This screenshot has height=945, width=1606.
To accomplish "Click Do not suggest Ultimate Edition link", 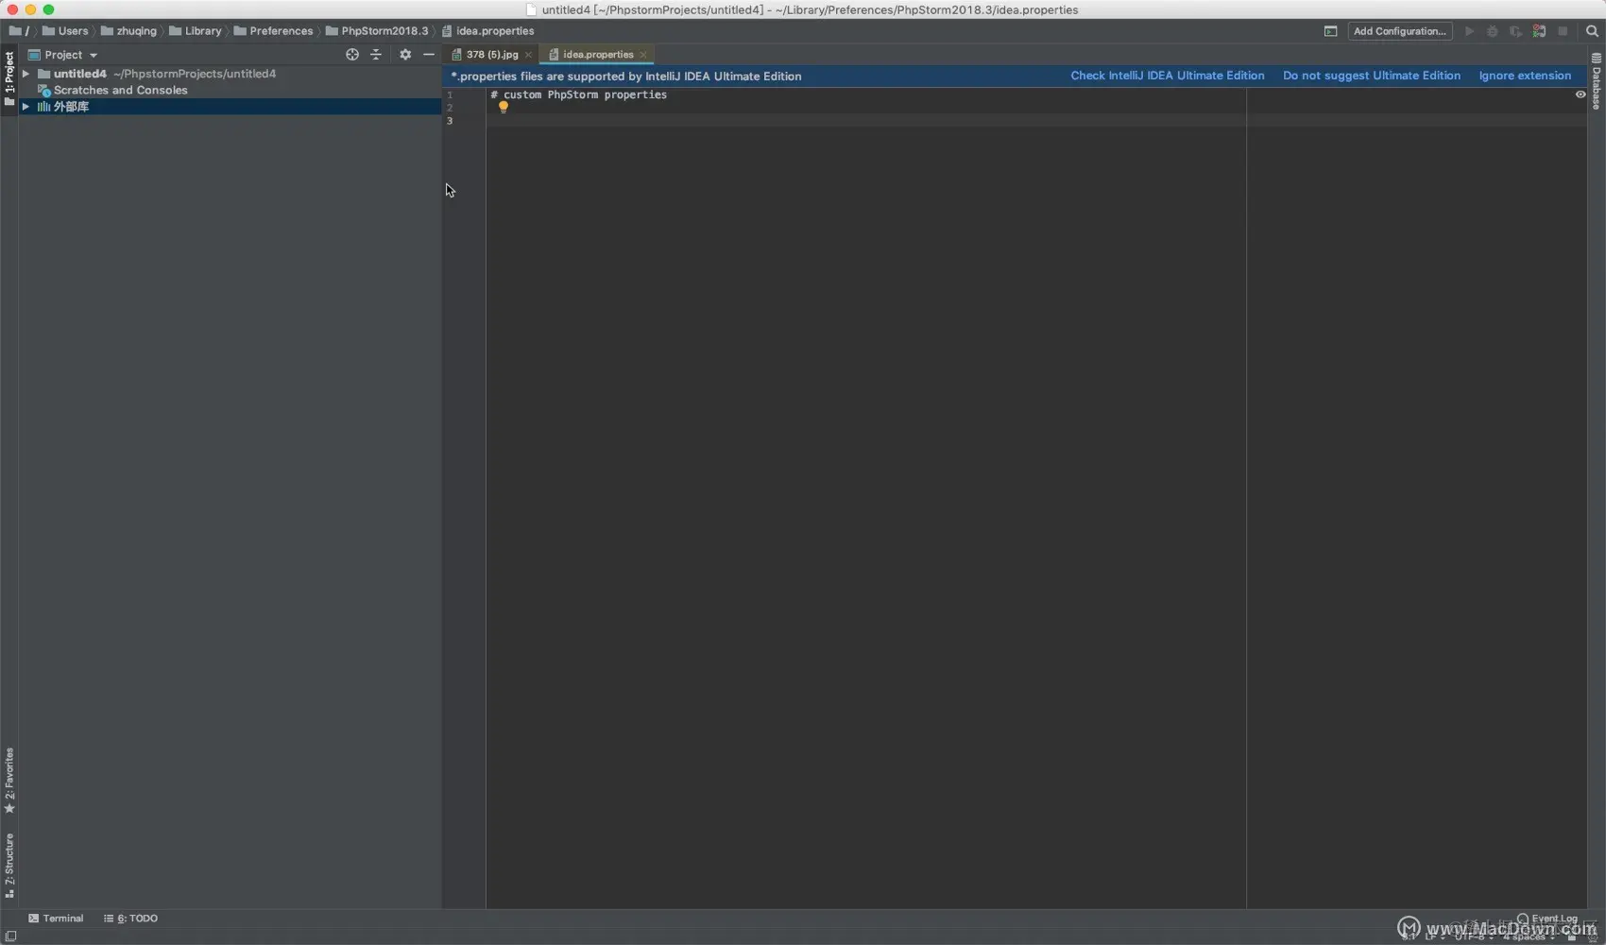I will click(x=1372, y=76).
